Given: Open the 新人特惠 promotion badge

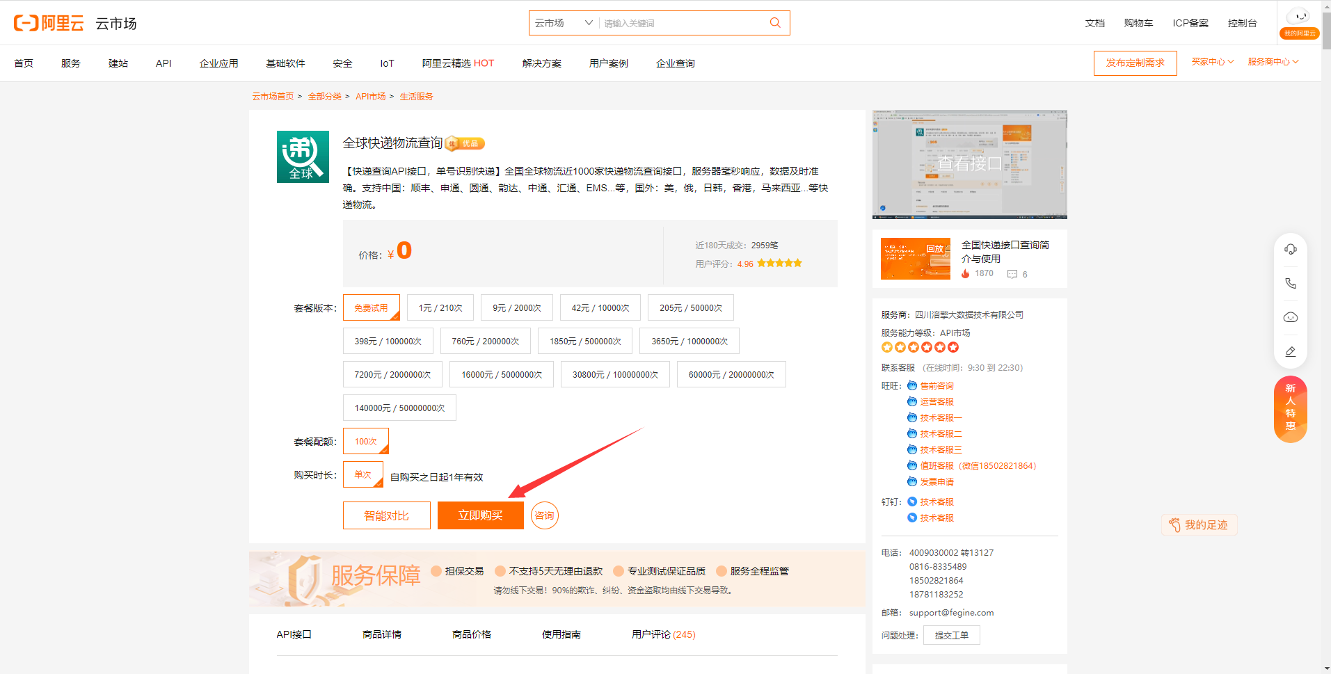Looking at the screenshot, I should pyautogui.click(x=1290, y=409).
